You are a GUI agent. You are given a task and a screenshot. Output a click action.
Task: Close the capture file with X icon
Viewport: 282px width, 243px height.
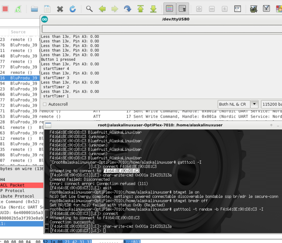click(60, 8)
